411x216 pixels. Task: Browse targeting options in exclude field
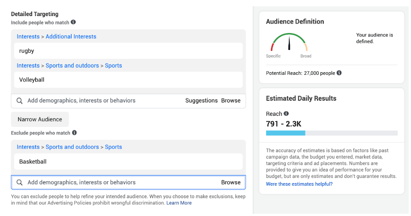tap(231, 182)
